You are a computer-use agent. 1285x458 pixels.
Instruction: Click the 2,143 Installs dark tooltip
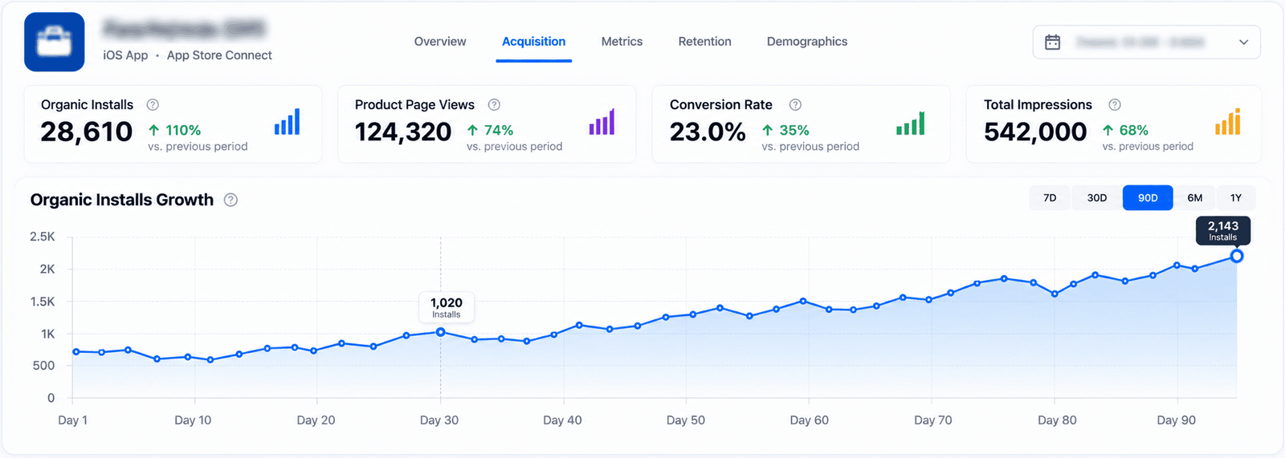1223,230
